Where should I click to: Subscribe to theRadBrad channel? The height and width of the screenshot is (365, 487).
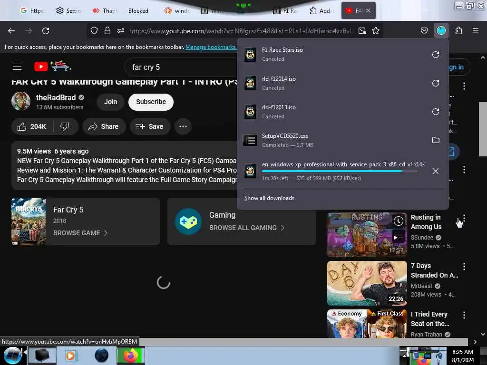(151, 102)
